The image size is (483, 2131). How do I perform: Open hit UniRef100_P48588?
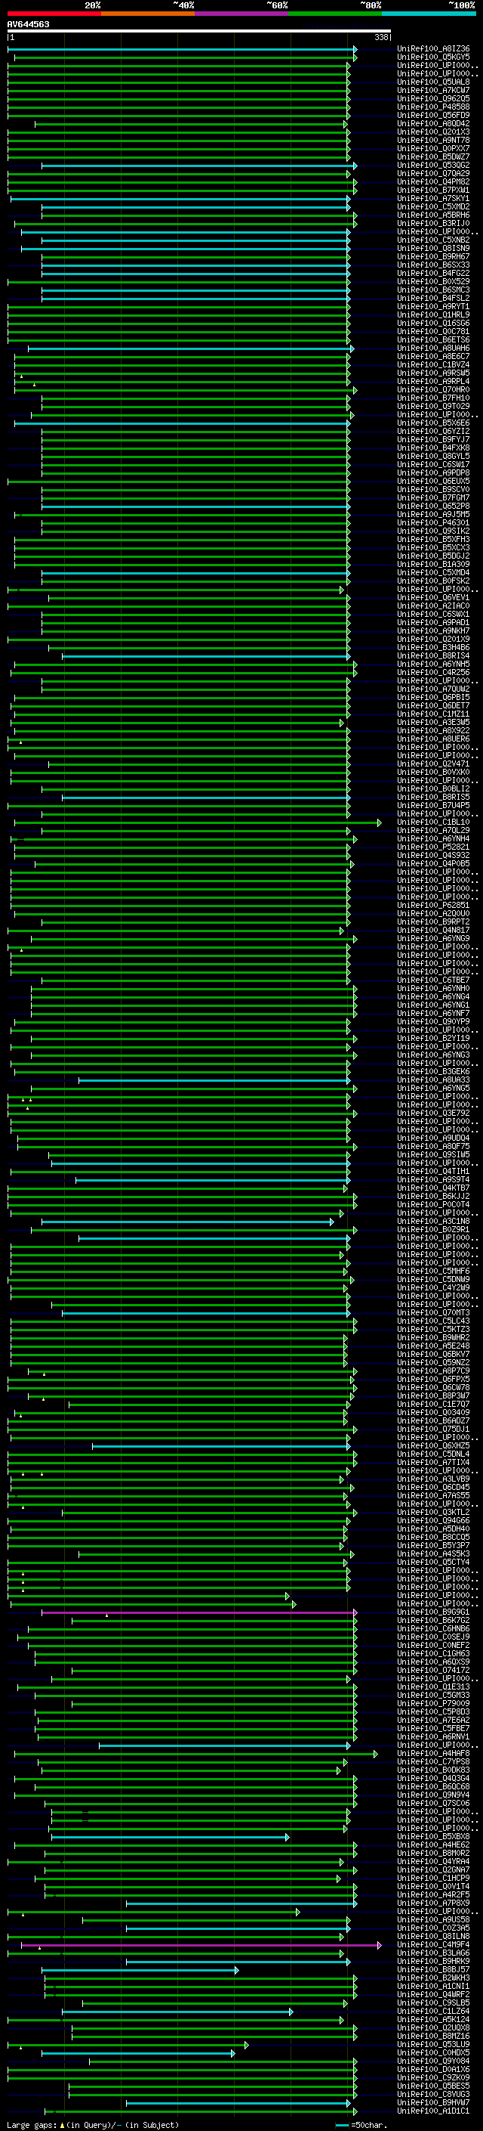click(x=433, y=107)
